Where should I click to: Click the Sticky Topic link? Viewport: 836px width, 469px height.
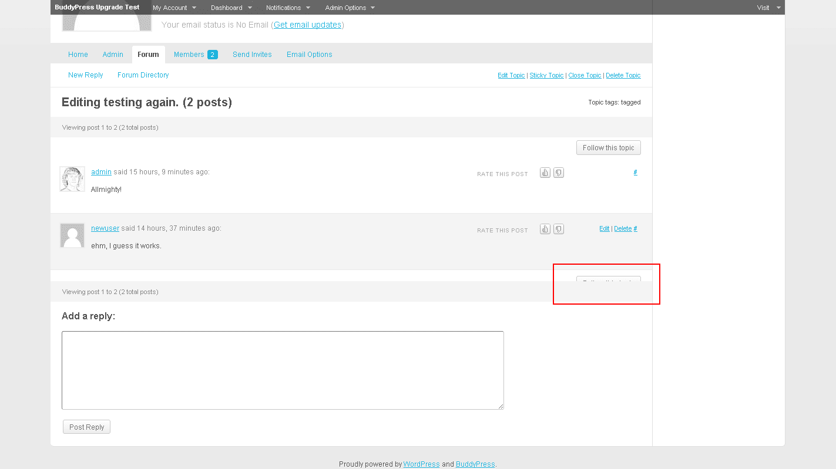pos(546,76)
